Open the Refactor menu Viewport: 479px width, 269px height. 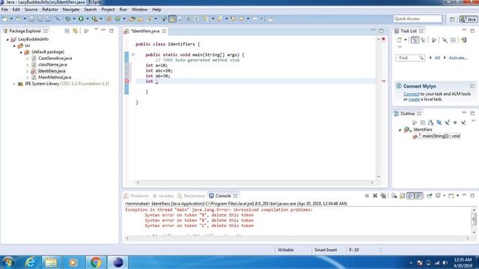click(50, 10)
